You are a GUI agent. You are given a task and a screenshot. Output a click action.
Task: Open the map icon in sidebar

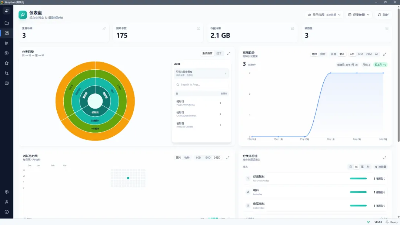point(7,83)
